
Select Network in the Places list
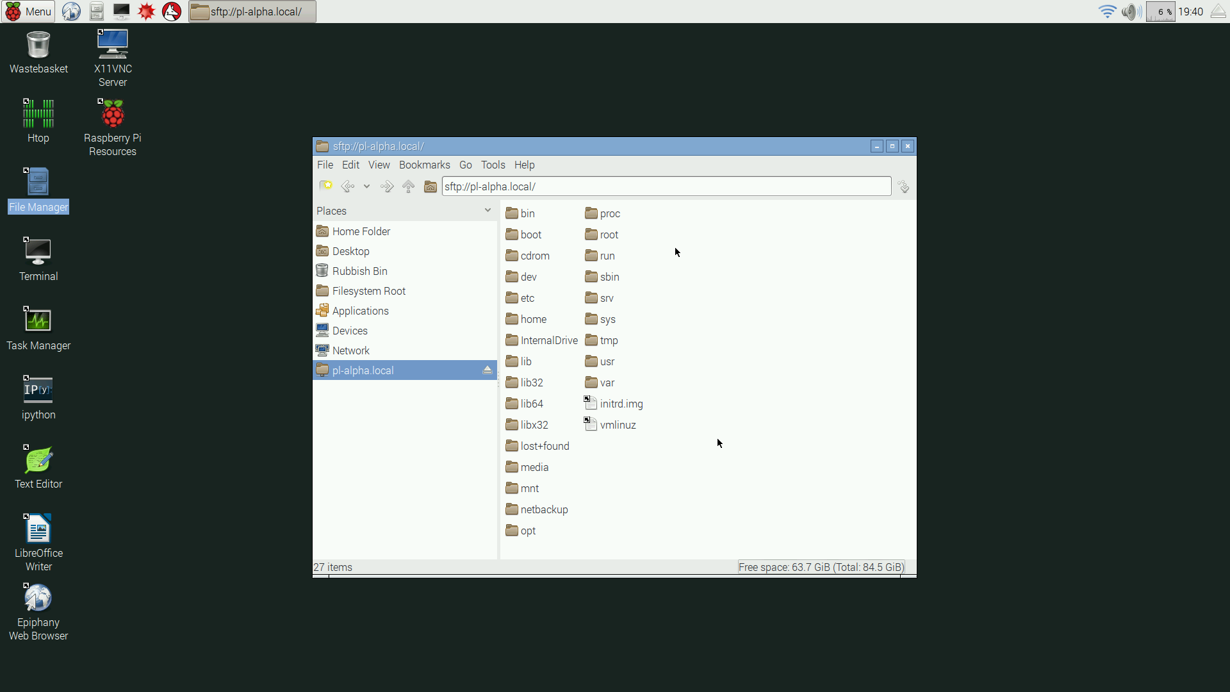coord(350,350)
